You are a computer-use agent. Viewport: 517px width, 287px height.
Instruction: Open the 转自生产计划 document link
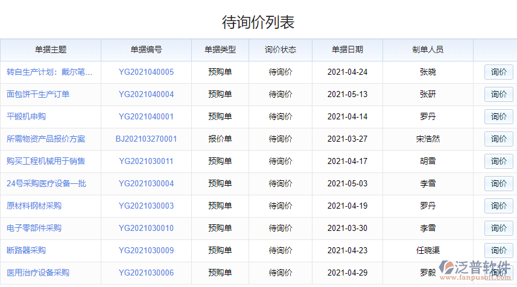[x=49, y=72]
